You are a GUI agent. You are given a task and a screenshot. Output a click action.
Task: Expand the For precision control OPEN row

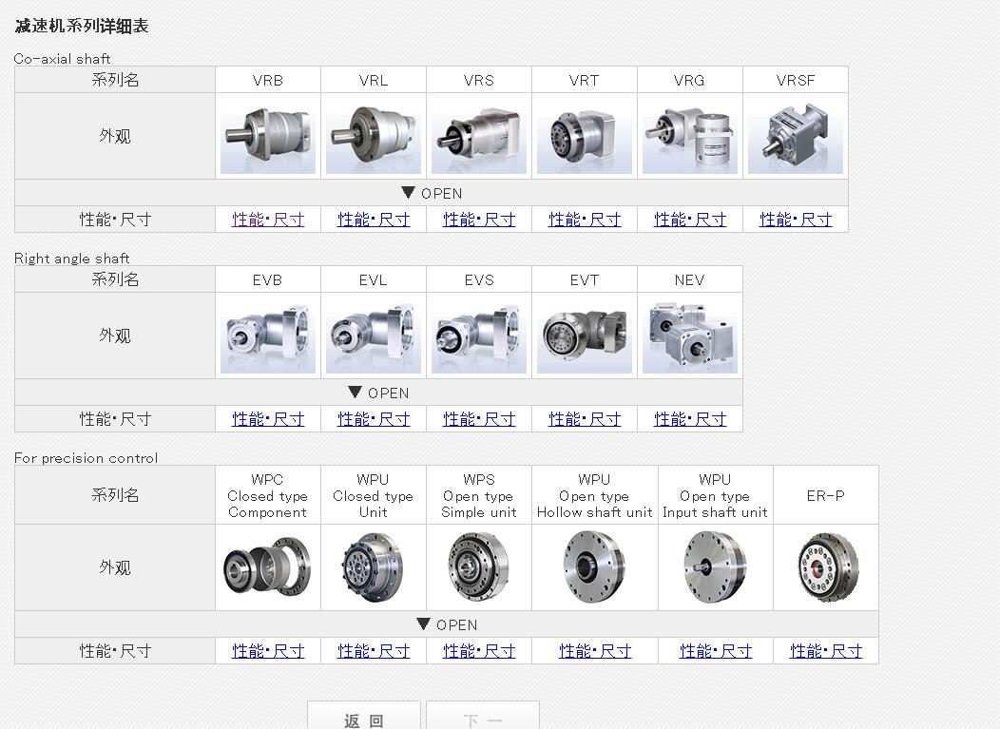point(447,624)
